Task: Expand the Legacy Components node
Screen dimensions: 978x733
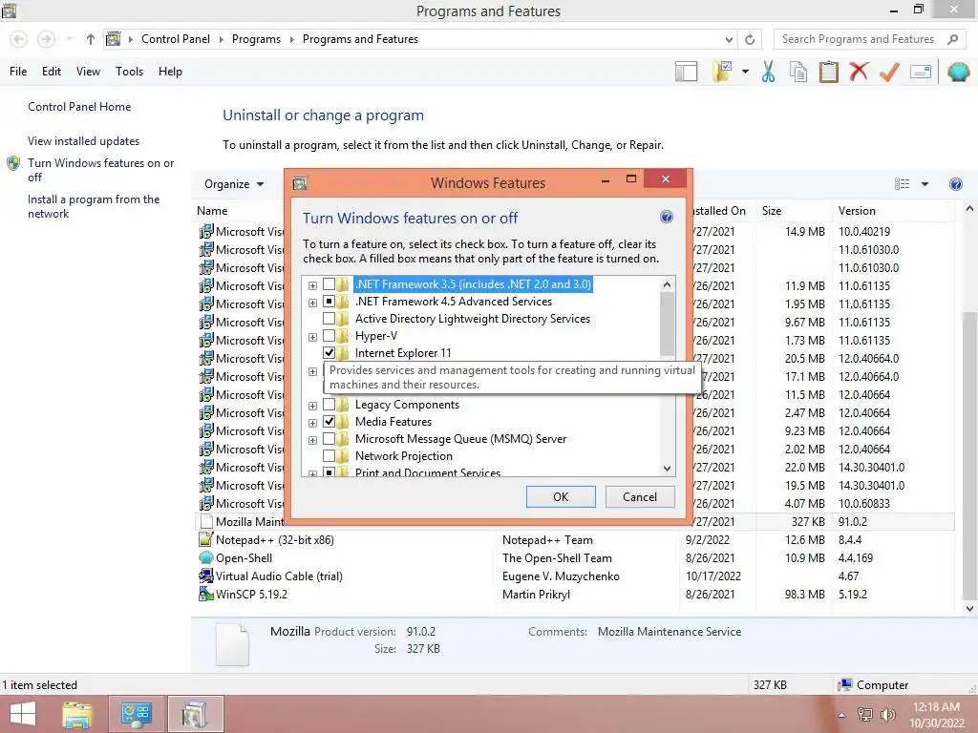Action: pyautogui.click(x=312, y=406)
